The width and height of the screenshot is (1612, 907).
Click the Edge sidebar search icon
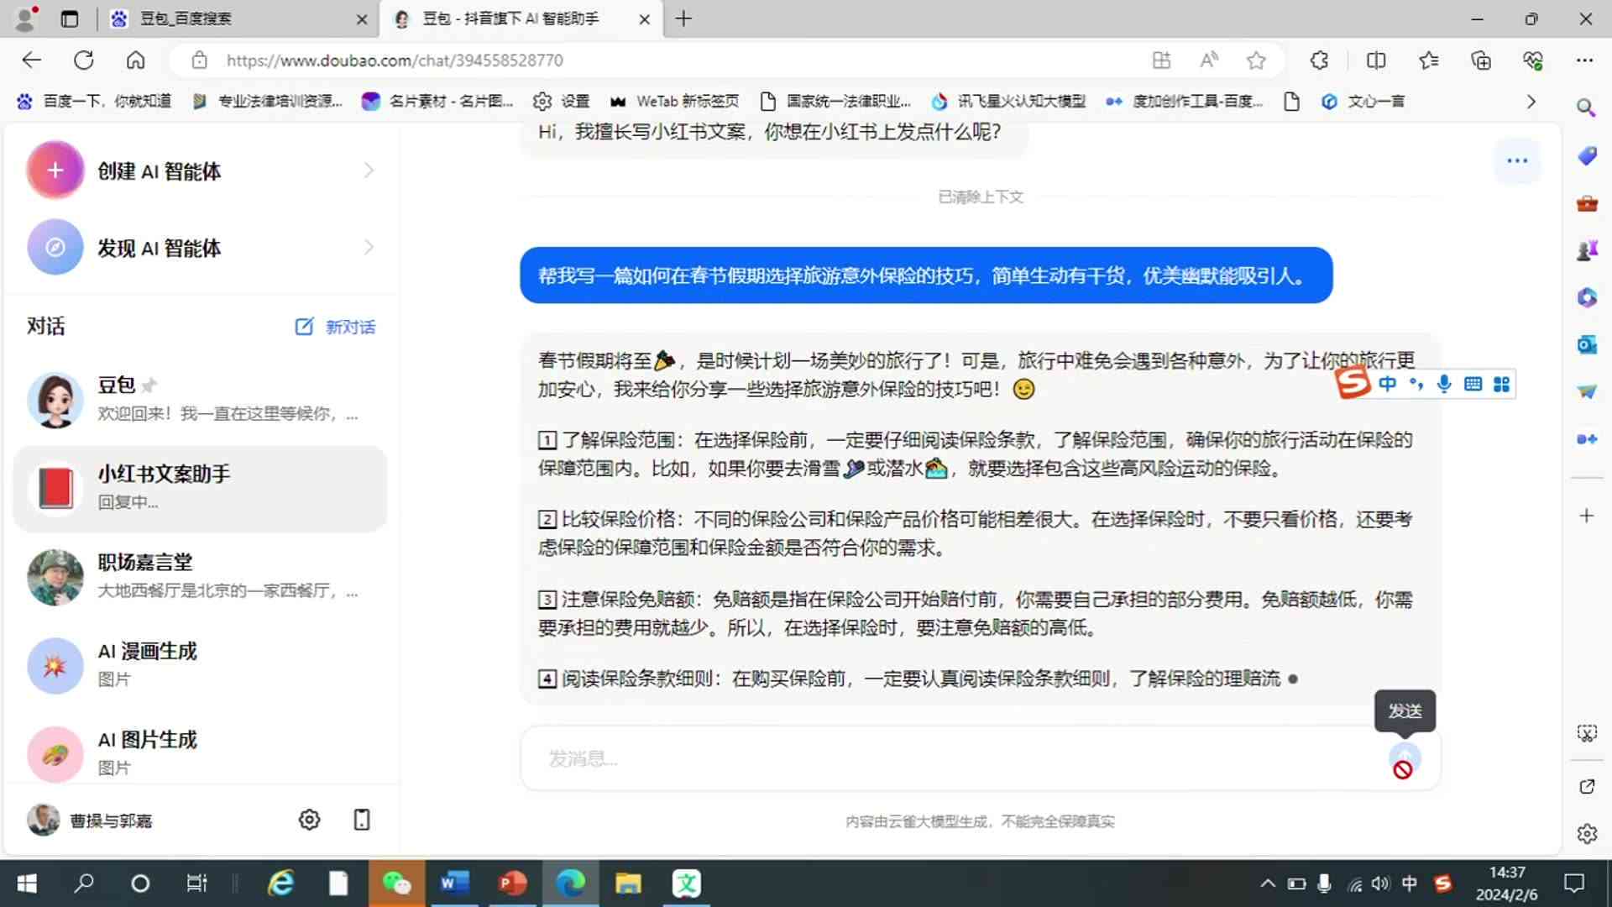click(1585, 107)
